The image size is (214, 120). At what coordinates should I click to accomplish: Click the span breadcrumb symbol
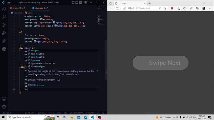(x=30, y=13)
